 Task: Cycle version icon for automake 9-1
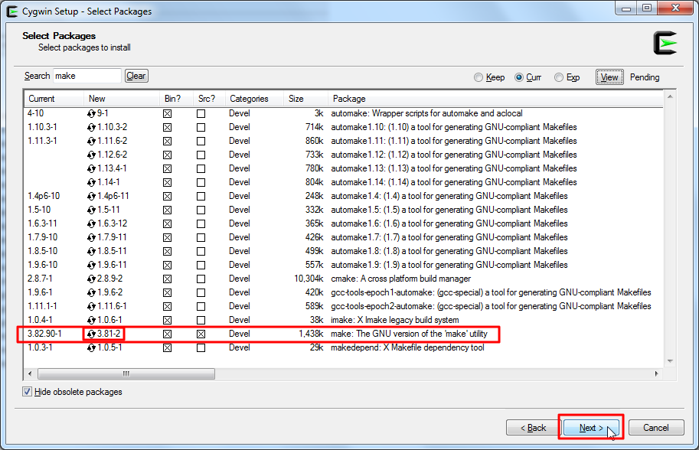point(91,113)
